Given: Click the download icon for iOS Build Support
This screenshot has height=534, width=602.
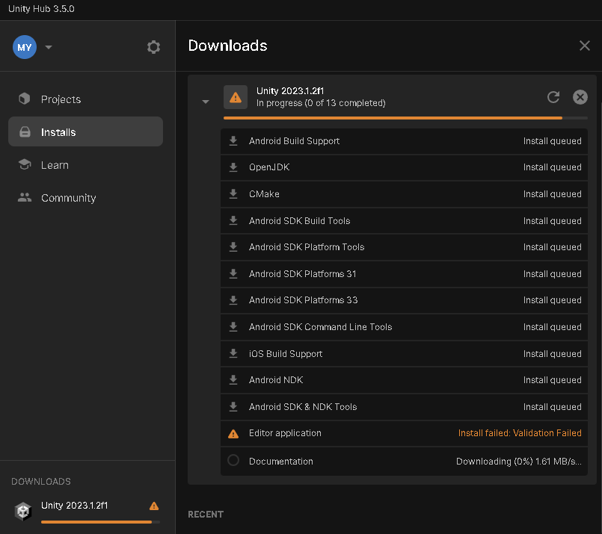Looking at the screenshot, I should click(x=233, y=353).
